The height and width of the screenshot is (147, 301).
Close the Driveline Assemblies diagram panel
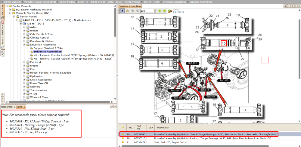click(299, 6)
